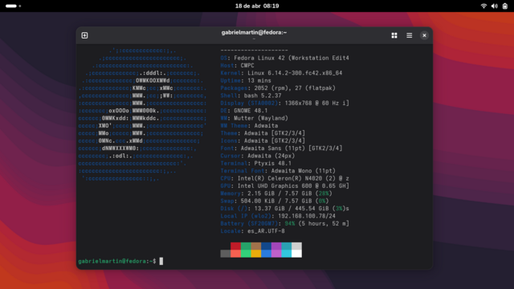This screenshot has height=289, width=514.
Task: Click the yellow color block
Action: [x=256, y=254]
